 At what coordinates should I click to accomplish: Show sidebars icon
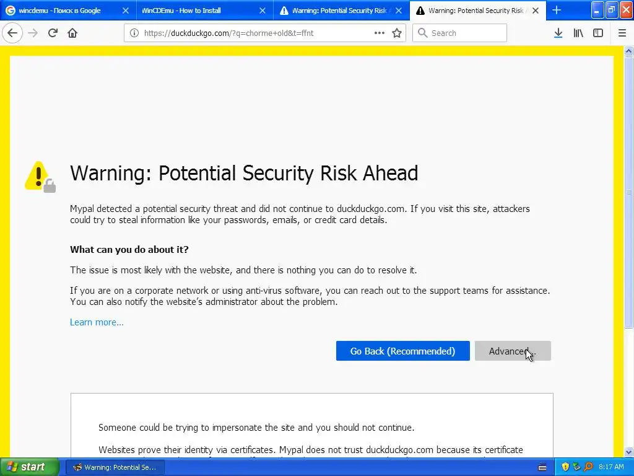[598, 33]
